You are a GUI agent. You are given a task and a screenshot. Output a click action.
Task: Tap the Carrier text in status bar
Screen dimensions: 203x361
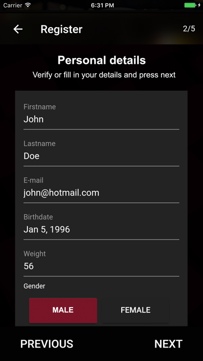[13, 5]
